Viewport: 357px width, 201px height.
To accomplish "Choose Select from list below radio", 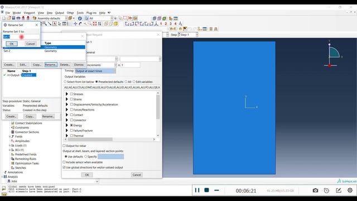I will coord(65,82).
